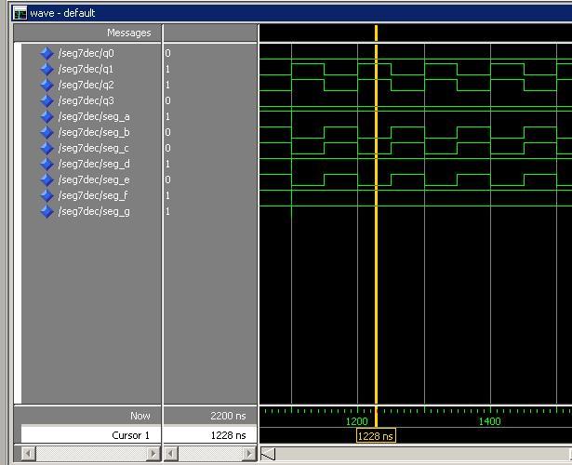Select the /seg7dec/q2 signal diamond icon
Viewport: 572px width, 465px height.
tap(47, 85)
